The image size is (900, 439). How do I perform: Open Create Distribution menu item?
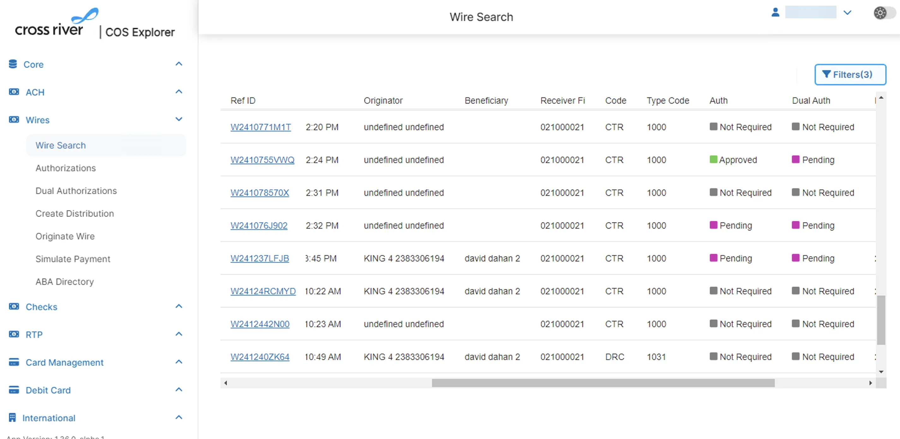click(75, 213)
